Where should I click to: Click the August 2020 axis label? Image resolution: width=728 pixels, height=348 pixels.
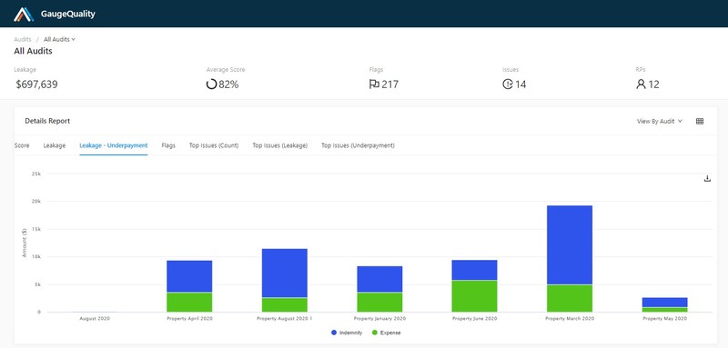[x=95, y=319]
